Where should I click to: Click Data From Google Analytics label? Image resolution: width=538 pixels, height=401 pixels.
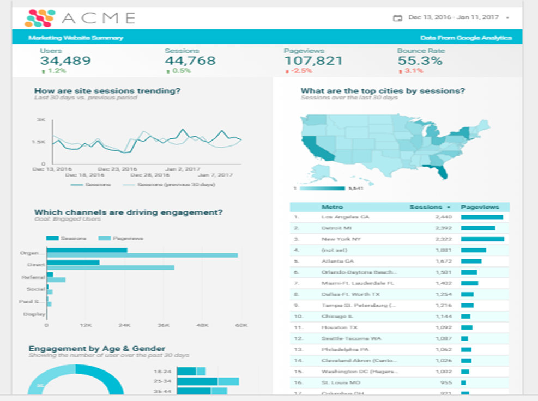tap(466, 38)
